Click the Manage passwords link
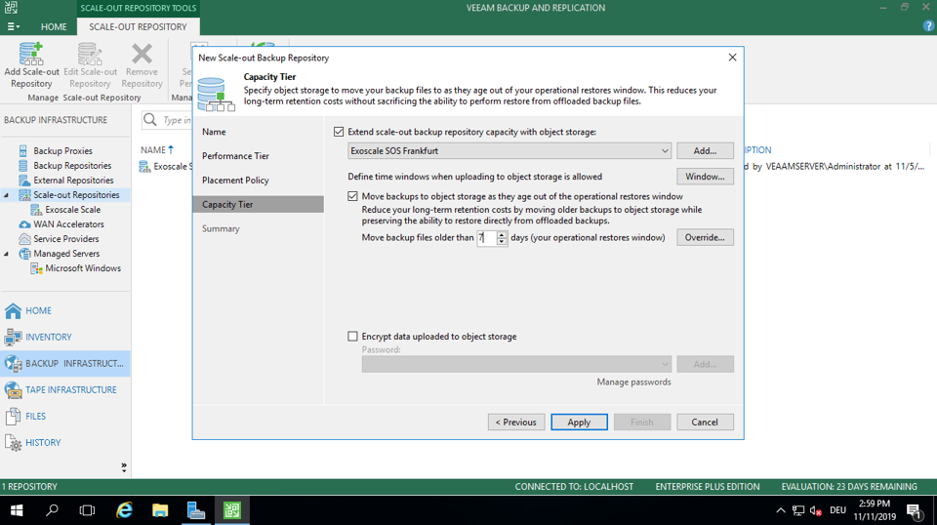This screenshot has height=525, width=937. (633, 383)
